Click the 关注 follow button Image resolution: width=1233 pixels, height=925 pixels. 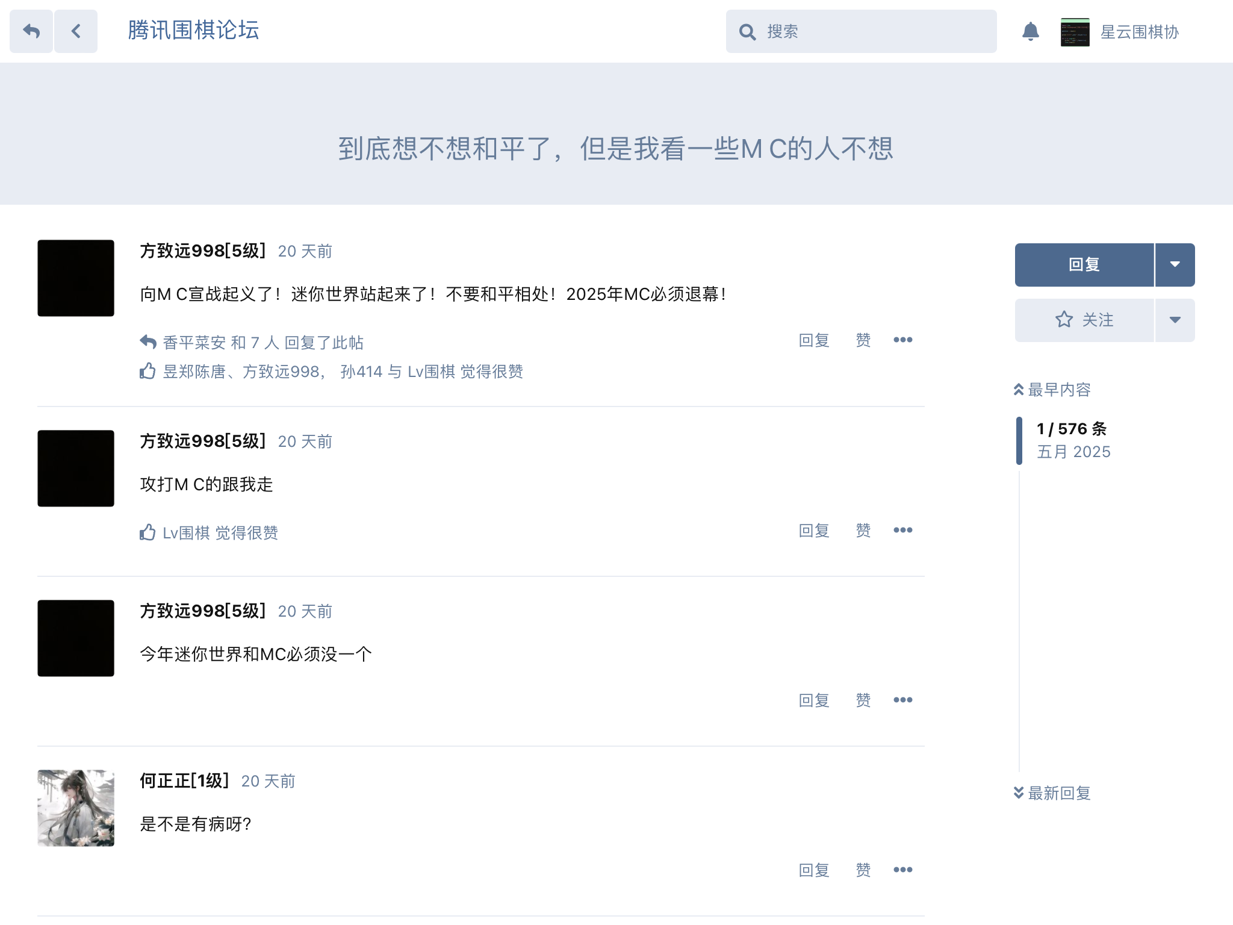pyautogui.click(x=1084, y=320)
